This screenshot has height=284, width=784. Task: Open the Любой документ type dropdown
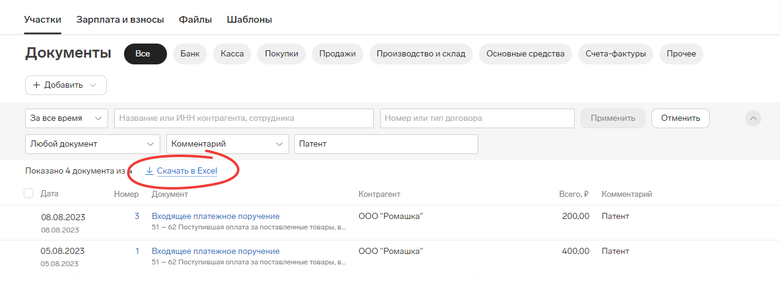[x=93, y=144]
